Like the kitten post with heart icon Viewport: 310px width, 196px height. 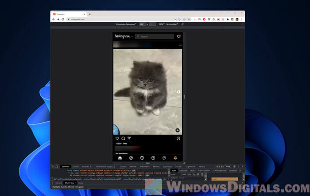(x=117, y=138)
